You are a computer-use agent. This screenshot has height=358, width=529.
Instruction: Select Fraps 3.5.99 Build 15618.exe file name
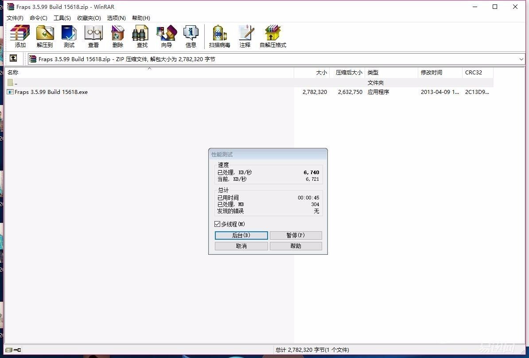point(51,92)
